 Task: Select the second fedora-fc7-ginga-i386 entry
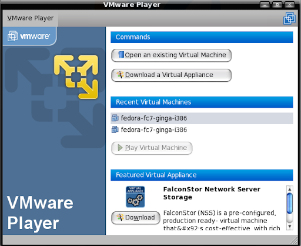(x=202, y=129)
